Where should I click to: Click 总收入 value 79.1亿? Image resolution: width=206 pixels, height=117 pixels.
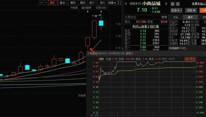[x=186, y=28]
